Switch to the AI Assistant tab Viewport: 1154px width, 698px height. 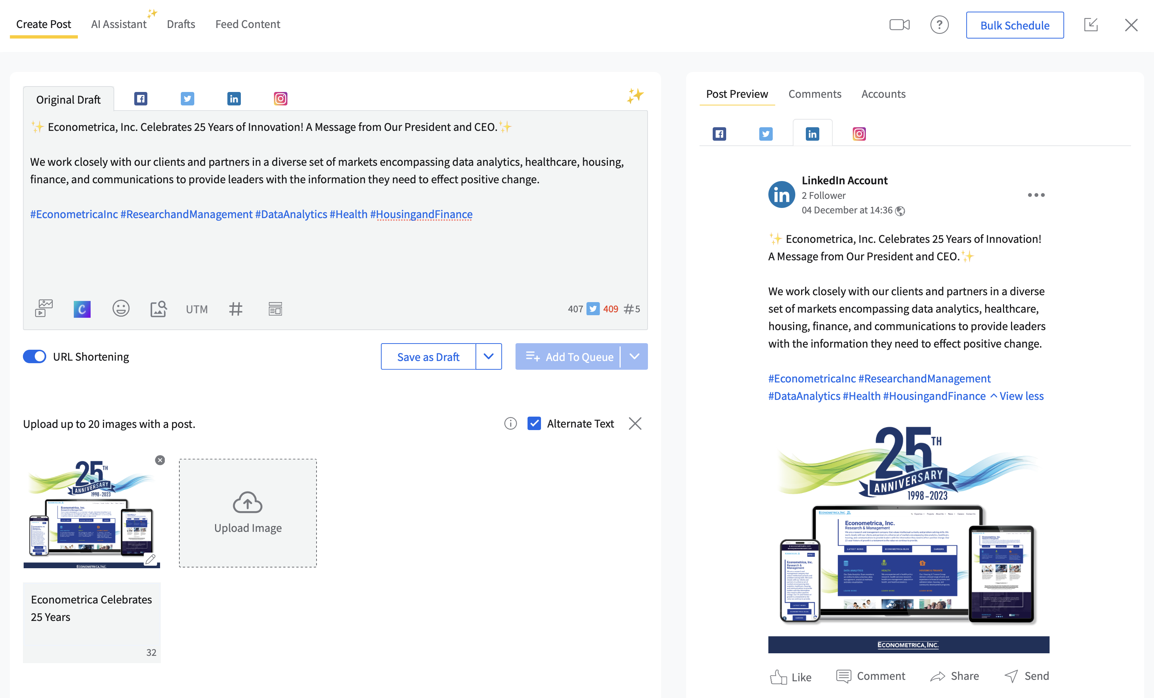click(119, 24)
